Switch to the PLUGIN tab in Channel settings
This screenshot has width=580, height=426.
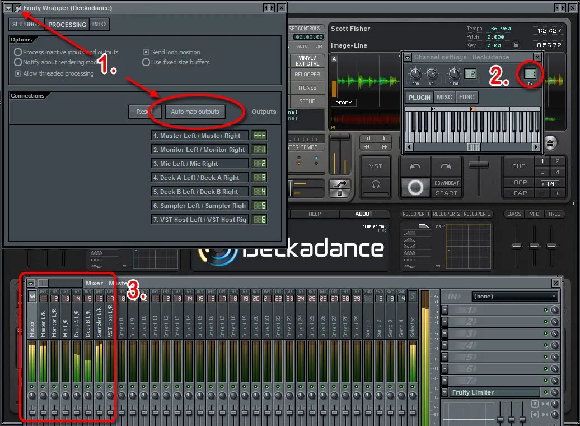419,98
